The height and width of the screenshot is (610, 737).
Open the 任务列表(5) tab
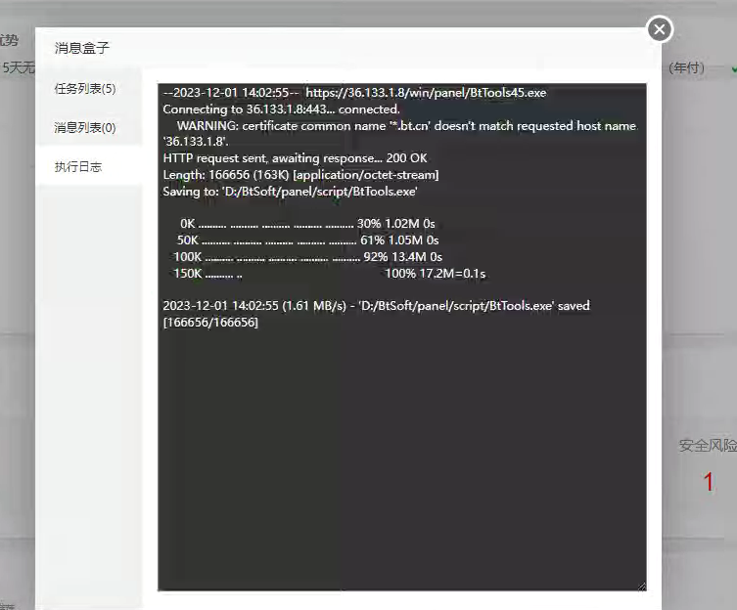pos(85,89)
